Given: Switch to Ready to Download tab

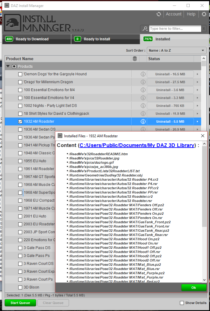Looking at the screenshot, I should [36, 39].
